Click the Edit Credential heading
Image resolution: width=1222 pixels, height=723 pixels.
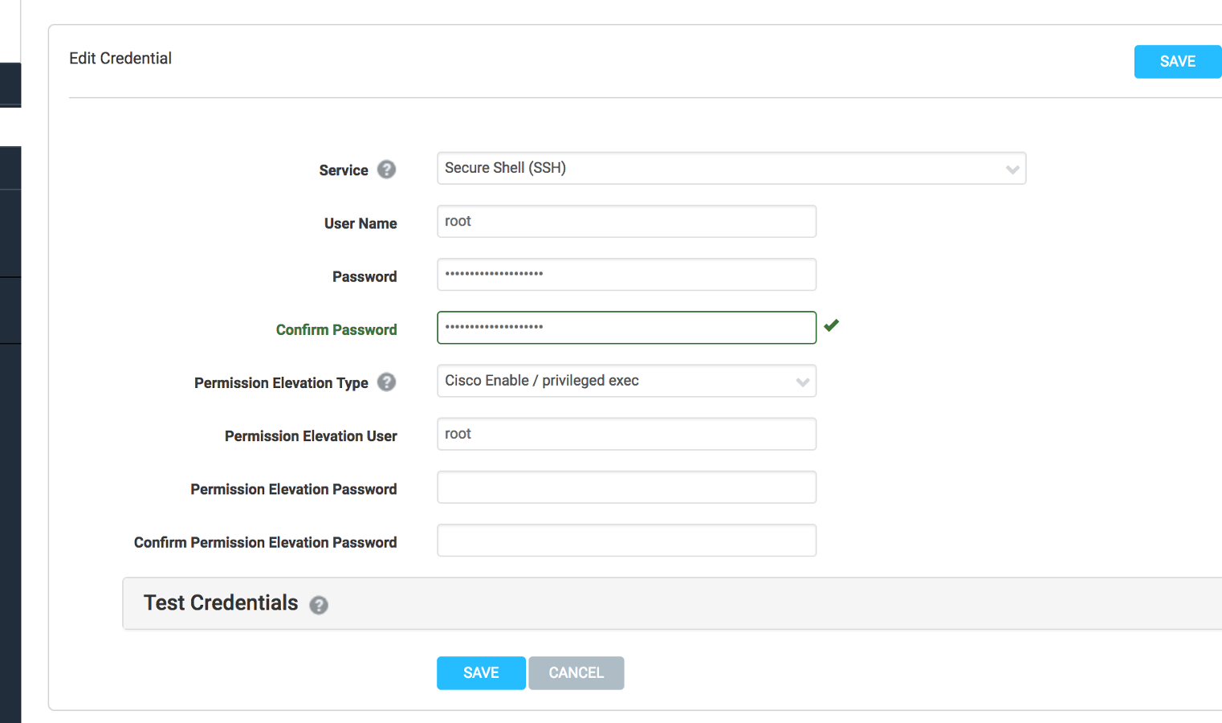pos(120,59)
